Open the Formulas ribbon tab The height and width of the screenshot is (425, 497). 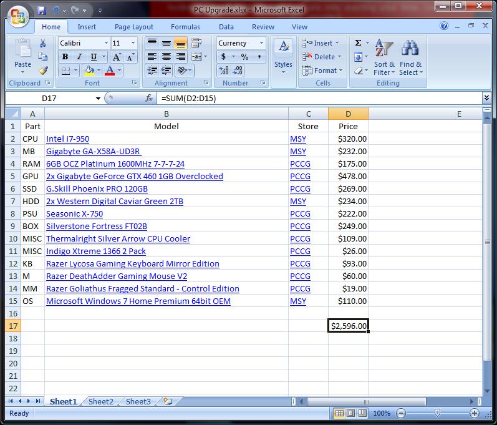[x=185, y=27]
